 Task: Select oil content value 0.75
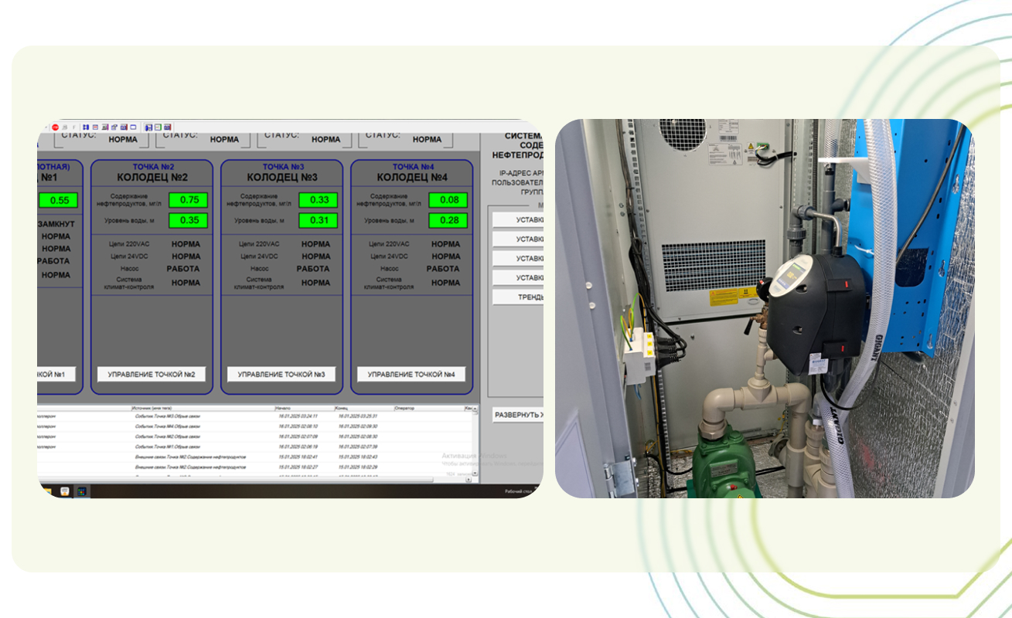189,200
